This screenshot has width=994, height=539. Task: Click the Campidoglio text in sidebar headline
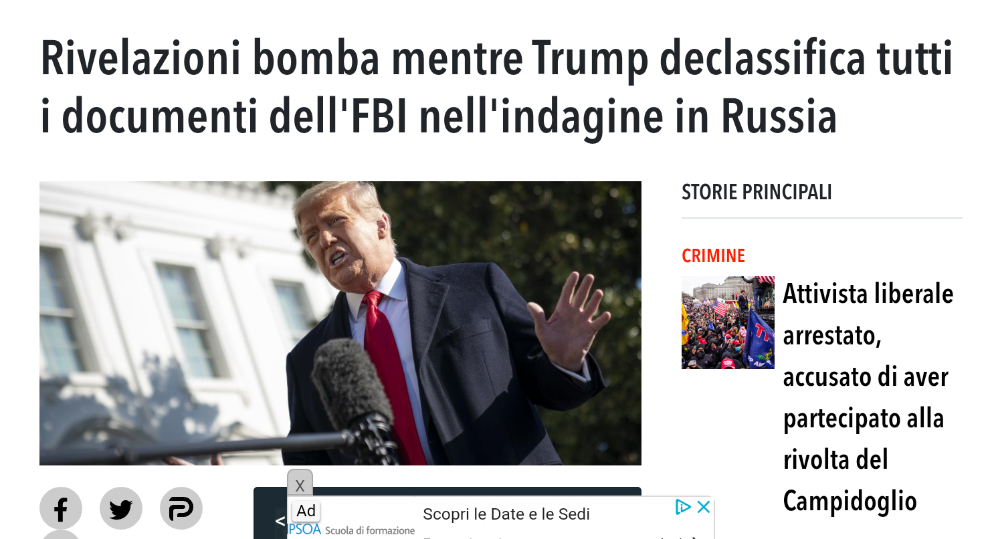850,501
